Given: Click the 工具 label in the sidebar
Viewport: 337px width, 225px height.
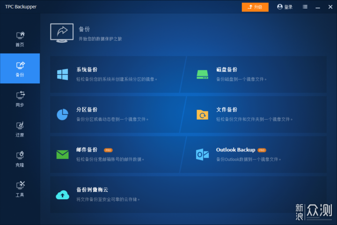Looking at the screenshot, I should (20, 195).
